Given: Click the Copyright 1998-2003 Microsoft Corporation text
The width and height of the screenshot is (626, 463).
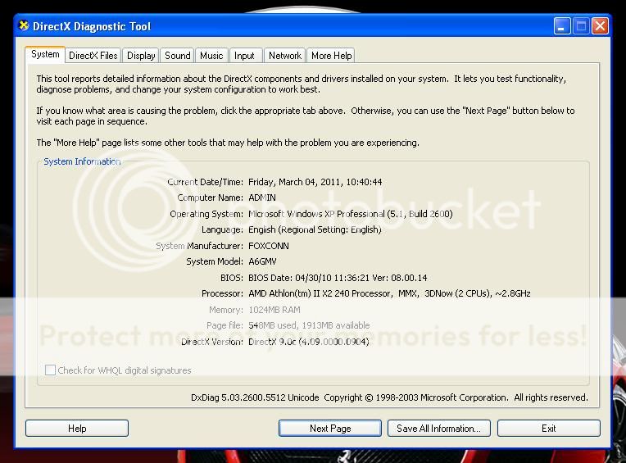Looking at the screenshot, I should click(415, 397).
